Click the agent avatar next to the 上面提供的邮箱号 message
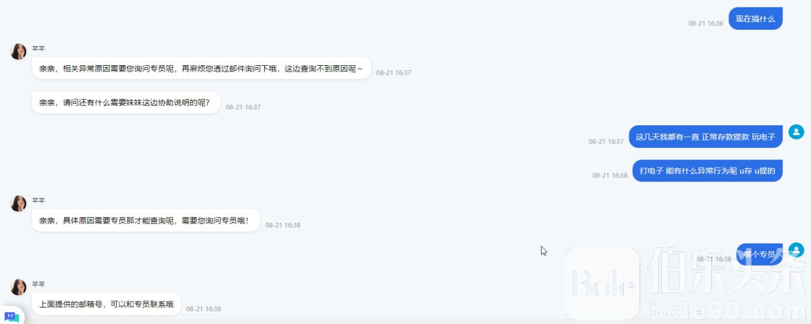This screenshot has width=811, height=324. 18,287
